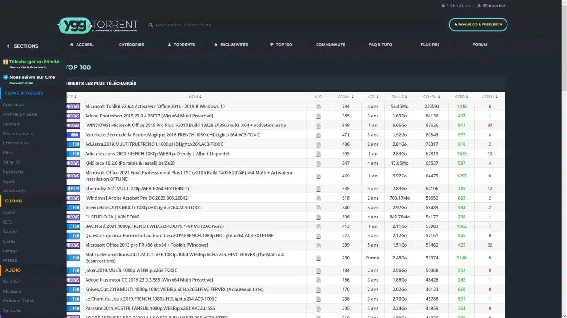Open NFO icon for Chernobyl.S01 row

[318, 189]
